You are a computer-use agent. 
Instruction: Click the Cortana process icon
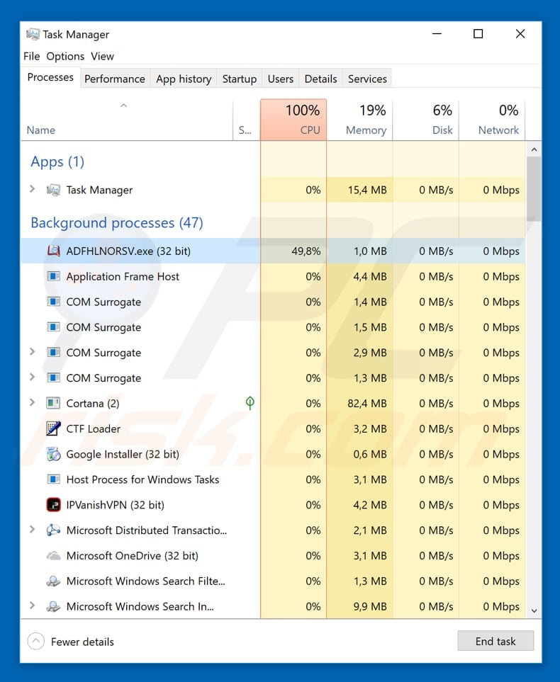tap(53, 403)
